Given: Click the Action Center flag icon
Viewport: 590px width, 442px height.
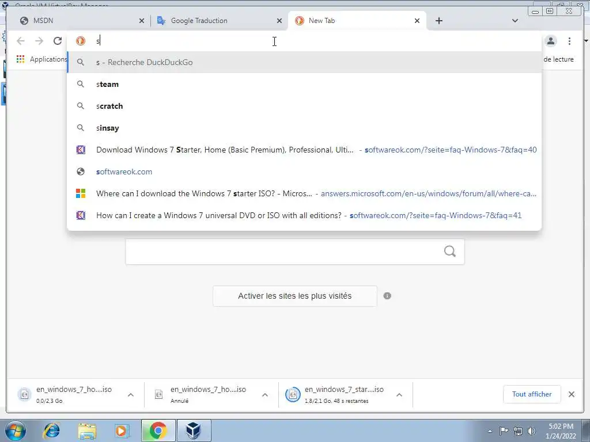Looking at the screenshot, I should (x=504, y=431).
